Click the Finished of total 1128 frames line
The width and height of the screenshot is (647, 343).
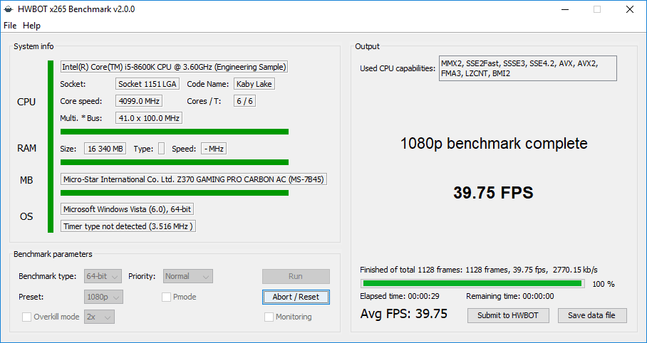[x=479, y=270]
